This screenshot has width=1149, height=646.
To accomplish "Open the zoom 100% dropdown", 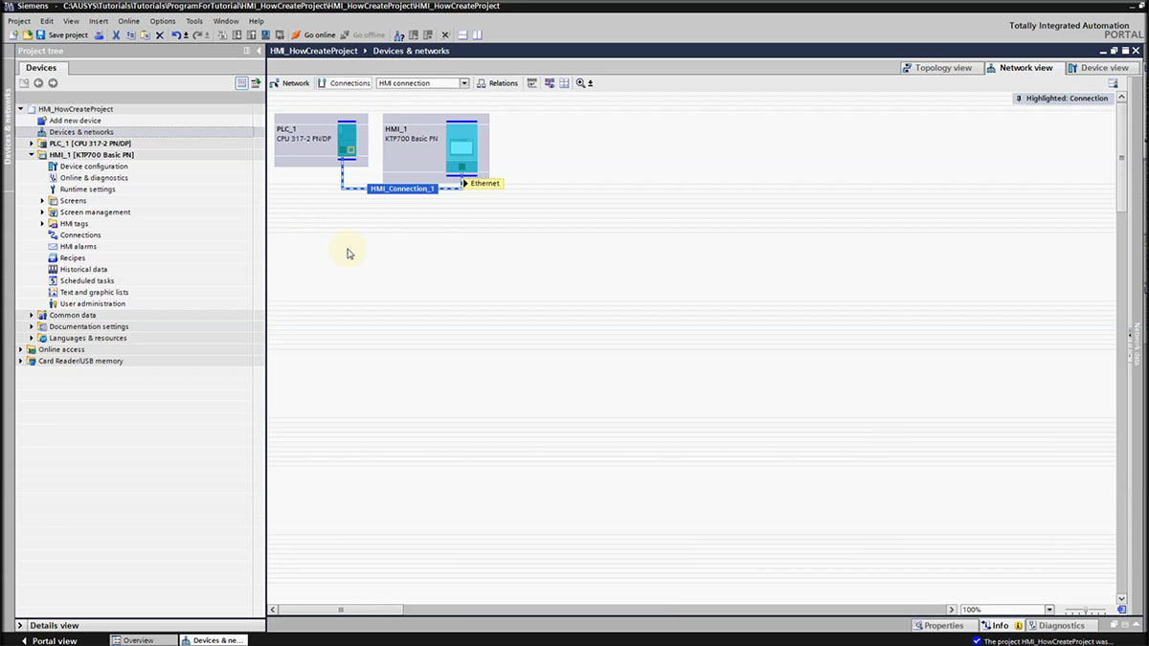I will click(1049, 610).
